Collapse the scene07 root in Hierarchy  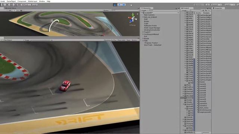coord(141,13)
